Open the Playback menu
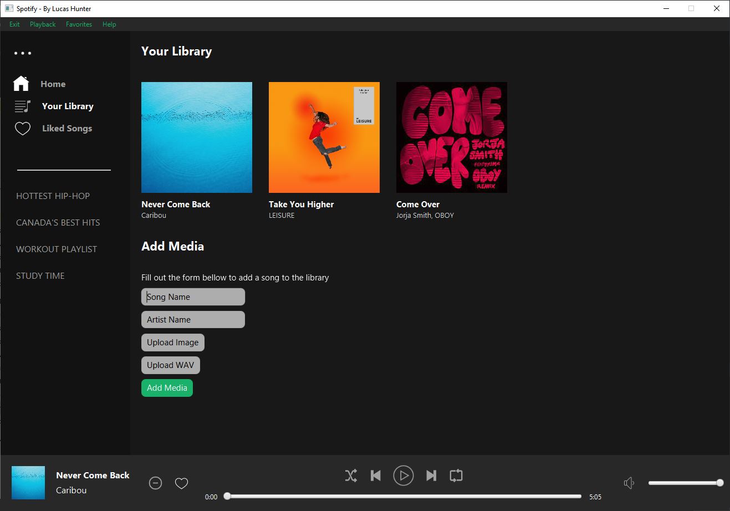Viewport: 730px width, 511px height. coord(43,24)
